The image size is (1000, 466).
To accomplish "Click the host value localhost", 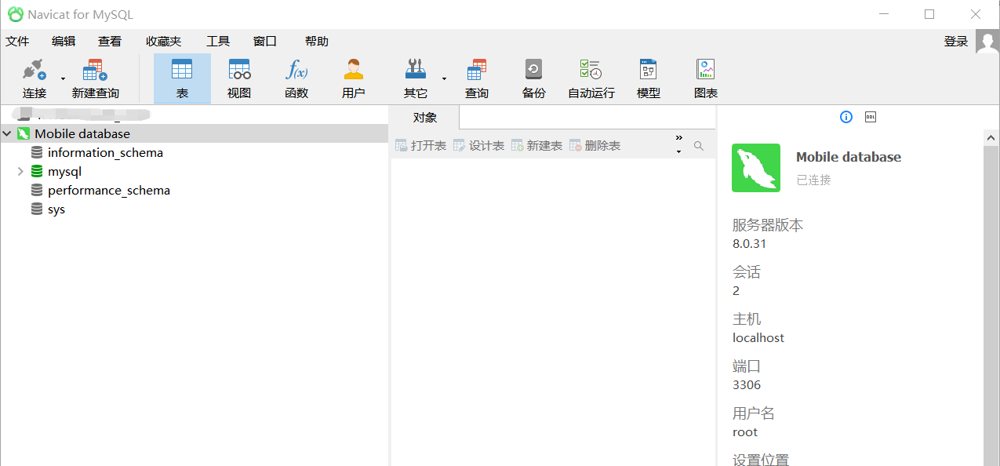I will click(758, 338).
